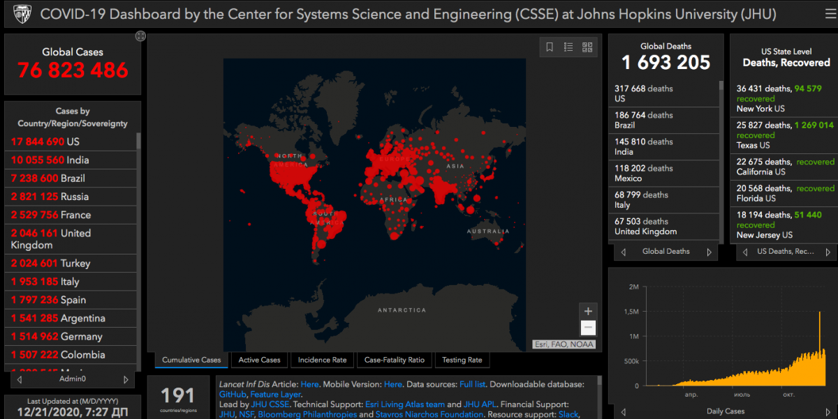This screenshot has width=838, height=419.
Task: Click '68 799 deaths Italy' row
Action: tap(663, 200)
